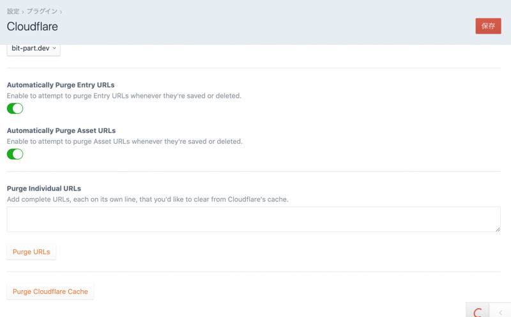Click the 'Add complete URLs' instruction text
Screen dimensions: 511x317
(x=148, y=199)
